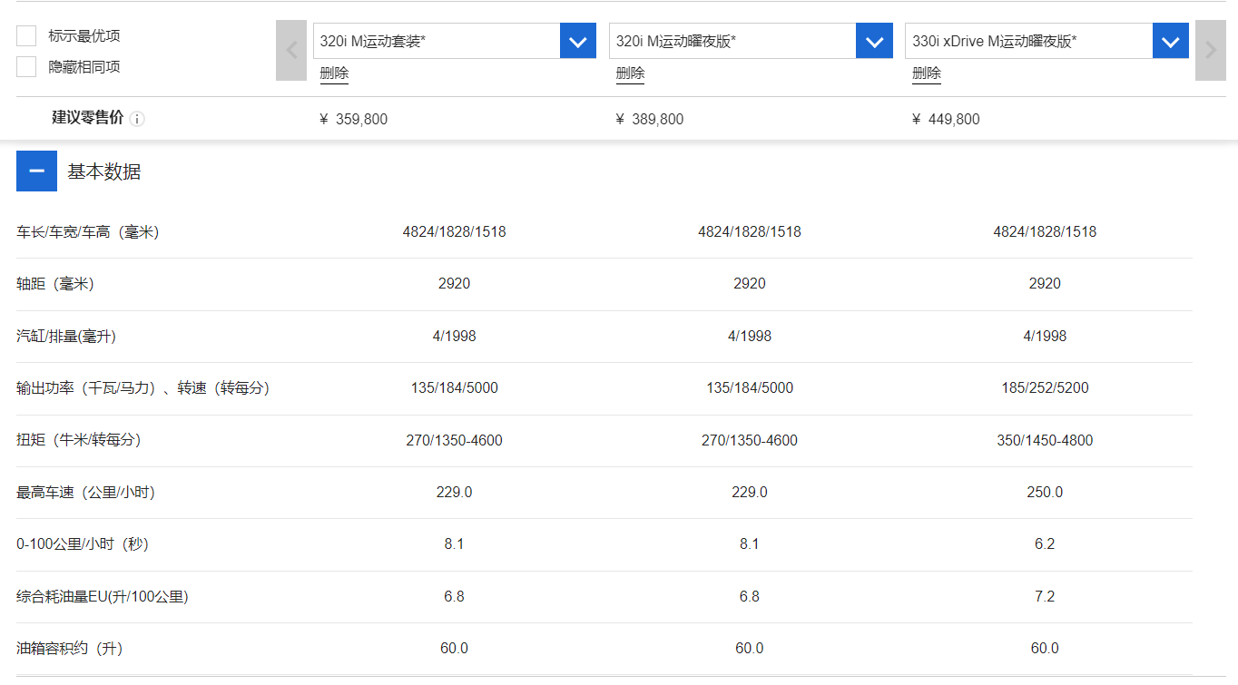
Task: Click the 车长/车宽/车高 row label
Action: click(88, 232)
